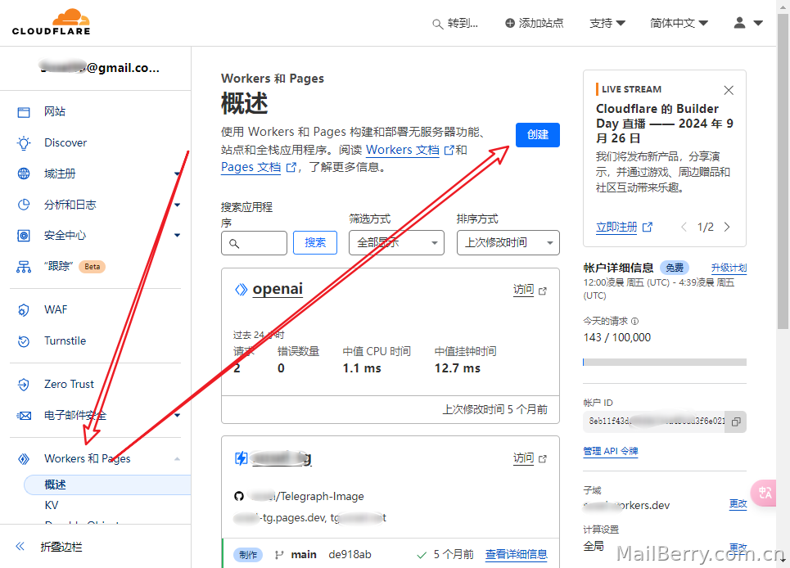This screenshot has height=568, width=790.
Task: Click the Discover lightbulb icon
Action: click(x=24, y=143)
